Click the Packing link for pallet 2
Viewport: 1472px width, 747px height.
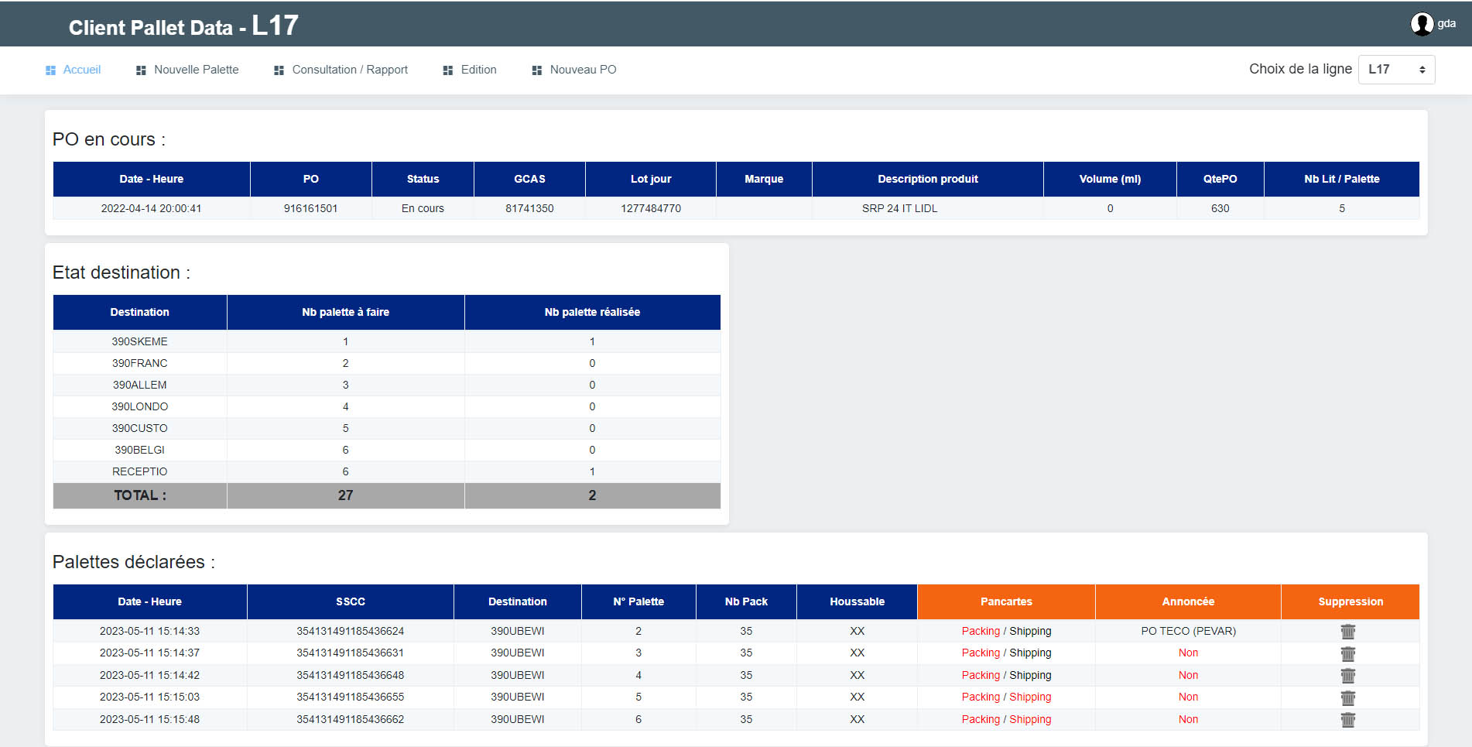click(980, 632)
